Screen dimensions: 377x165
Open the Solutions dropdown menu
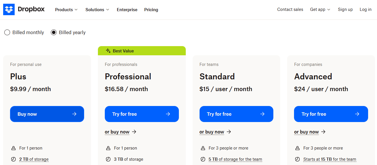97,10
